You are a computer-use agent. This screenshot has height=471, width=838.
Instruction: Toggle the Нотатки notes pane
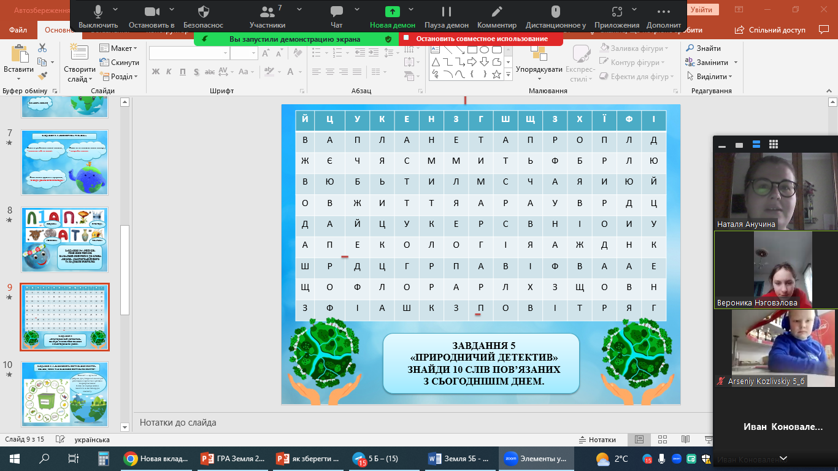[x=598, y=440]
